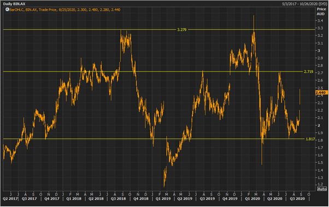Click the 3.1 price axis value
This screenshot has width=329, height=207.
coord(320,43)
